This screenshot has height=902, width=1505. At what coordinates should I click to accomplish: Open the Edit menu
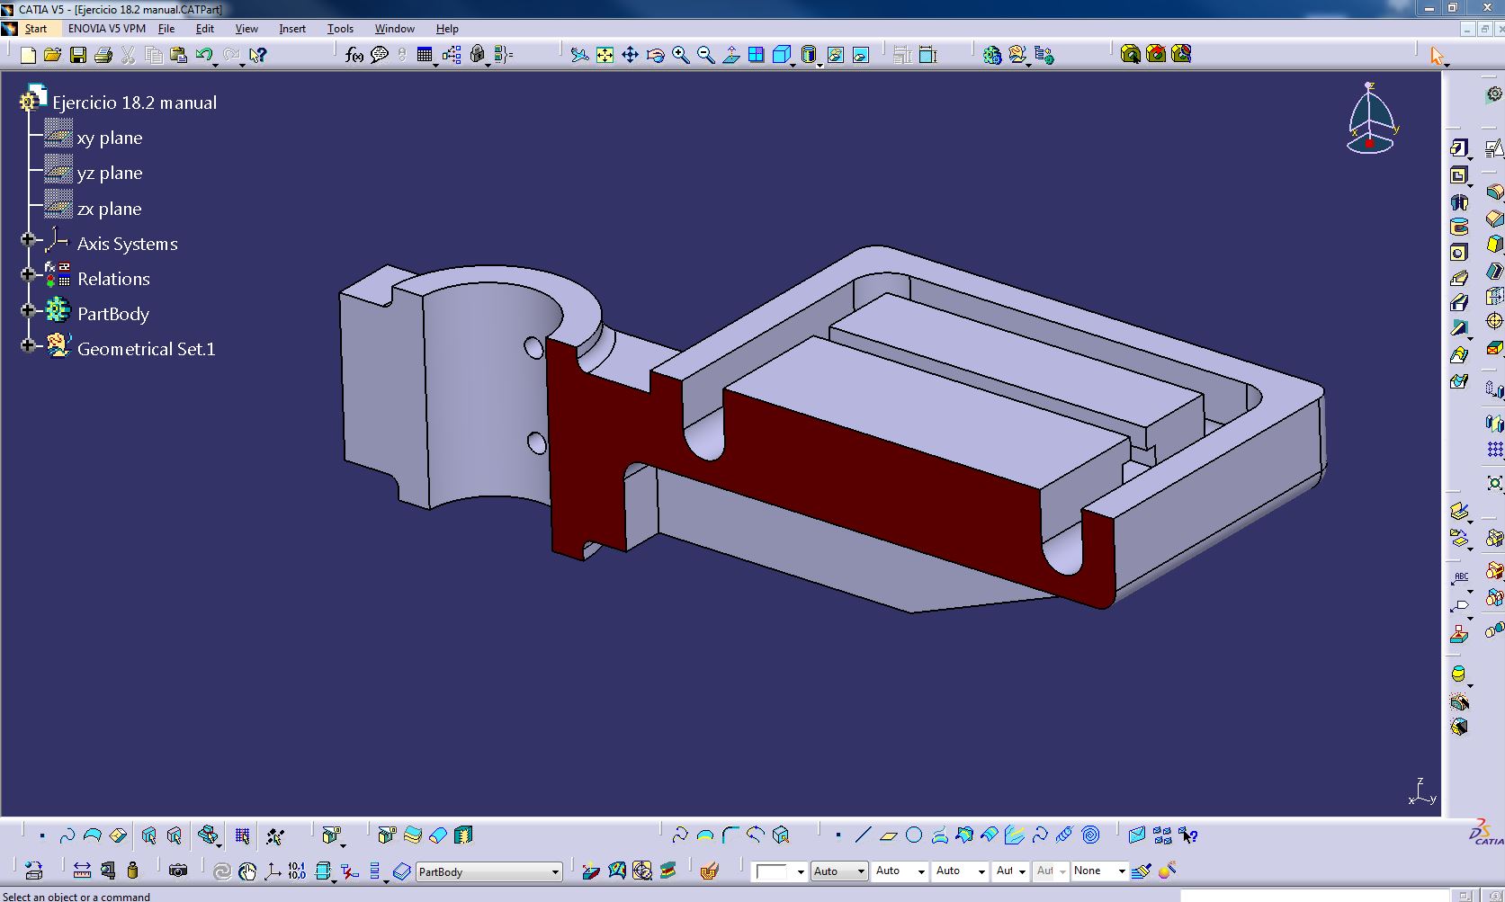coord(205,29)
